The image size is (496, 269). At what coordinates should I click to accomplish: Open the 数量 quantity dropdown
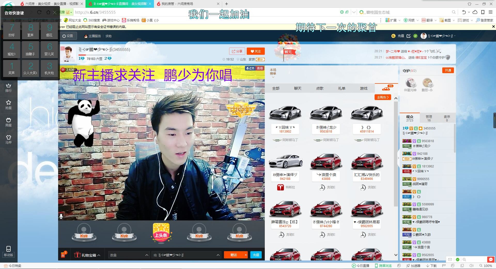click(x=129, y=255)
